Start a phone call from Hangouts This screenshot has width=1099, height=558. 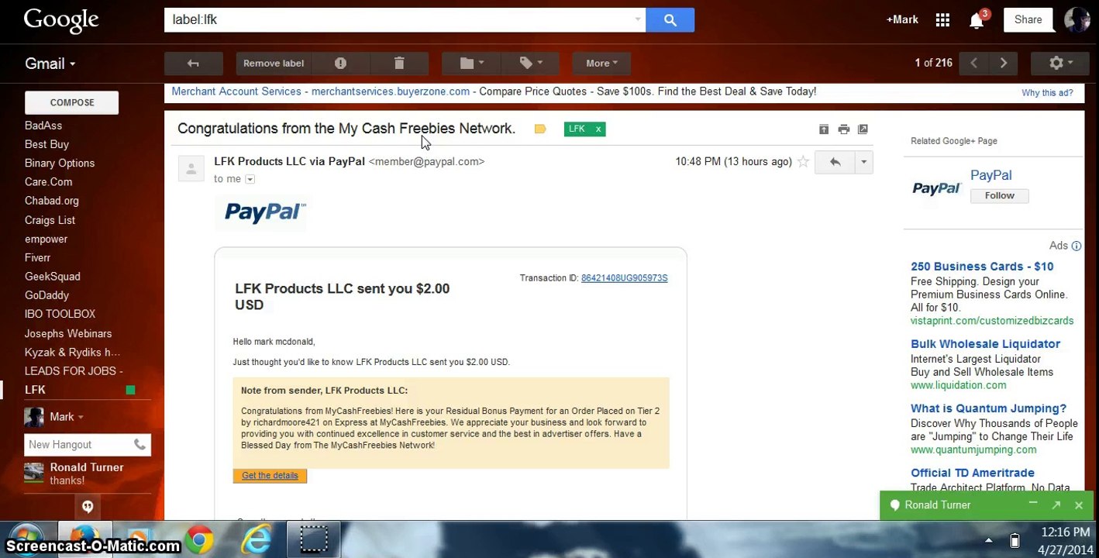[140, 445]
